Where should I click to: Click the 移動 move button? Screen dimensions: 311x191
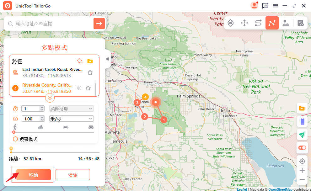tap(34, 175)
